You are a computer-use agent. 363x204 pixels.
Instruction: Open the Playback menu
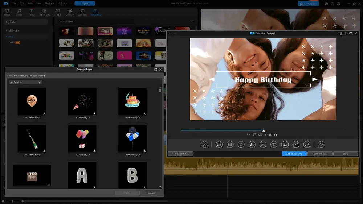(x=49, y=3)
